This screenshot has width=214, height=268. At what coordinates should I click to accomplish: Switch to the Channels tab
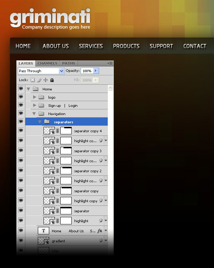pyautogui.click(x=47, y=64)
